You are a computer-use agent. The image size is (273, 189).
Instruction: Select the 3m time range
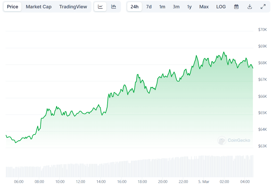176,7
